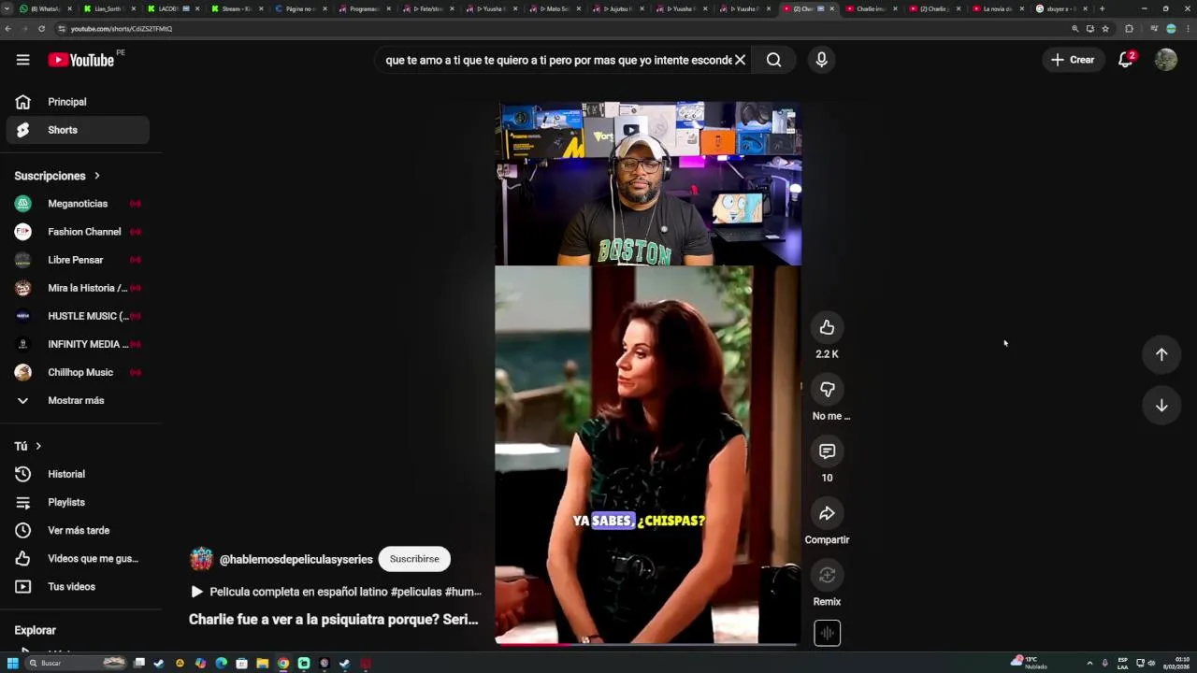Viewport: 1197px width, 673px height.
Task: Select Shorts in the sidebar
Action: coord(78,130)
